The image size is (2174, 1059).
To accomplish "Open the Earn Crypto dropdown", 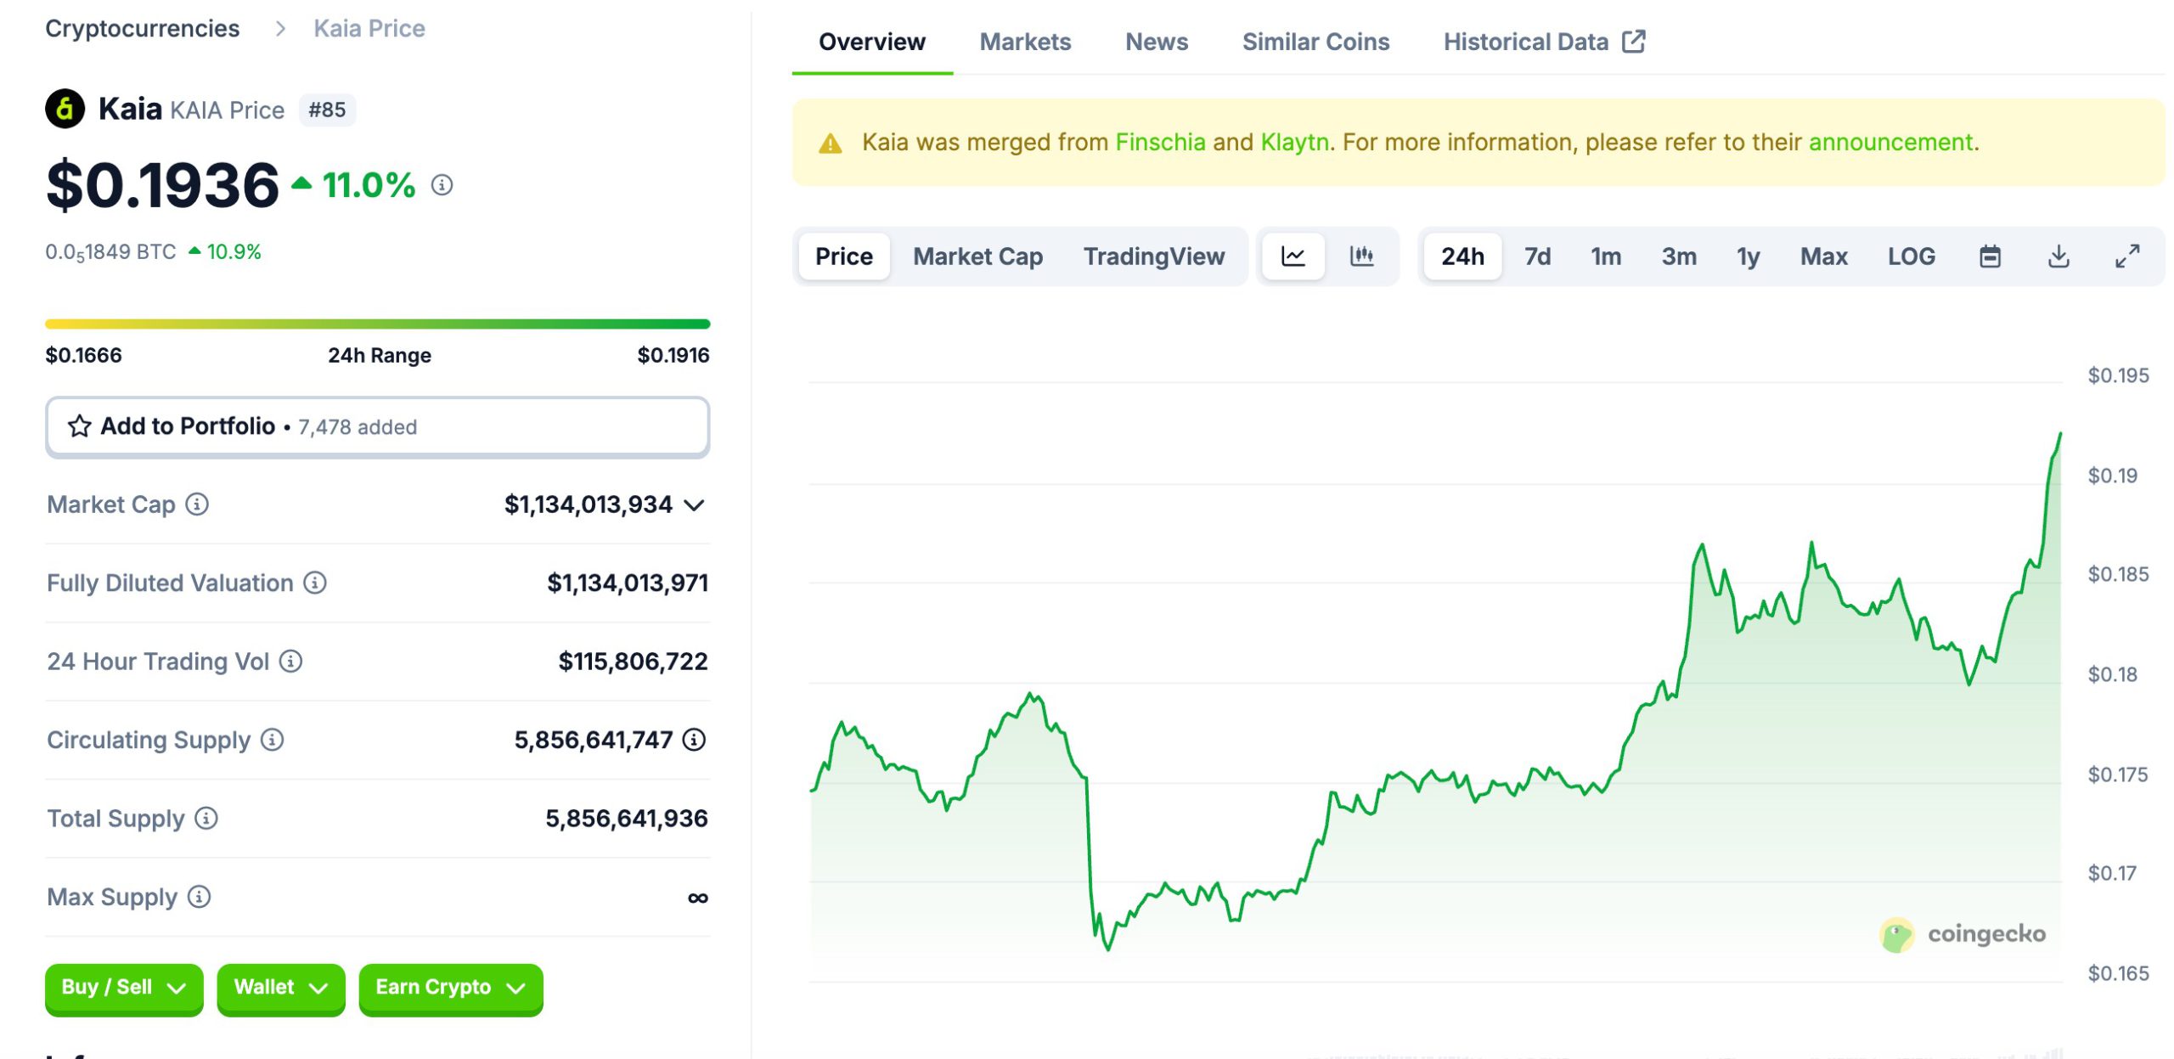I will click(x=450, y=988).
